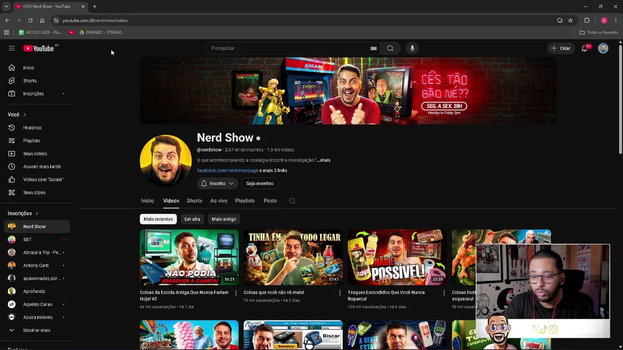Click the page vertical scrollbar

(620, 100)
